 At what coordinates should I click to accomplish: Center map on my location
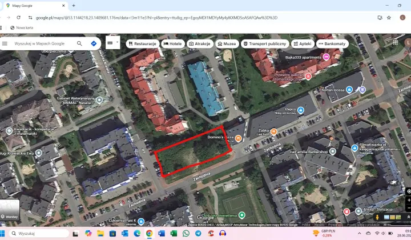pyautogui.click(x=409, y=191)
